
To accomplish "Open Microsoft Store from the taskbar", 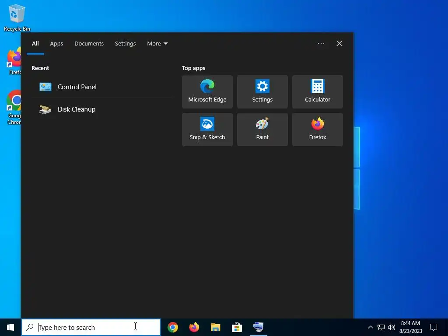I will [237, 327].
